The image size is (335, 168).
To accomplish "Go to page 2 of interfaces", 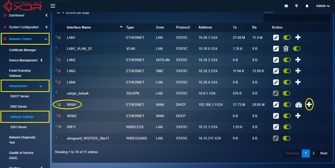I will point(313,153).
